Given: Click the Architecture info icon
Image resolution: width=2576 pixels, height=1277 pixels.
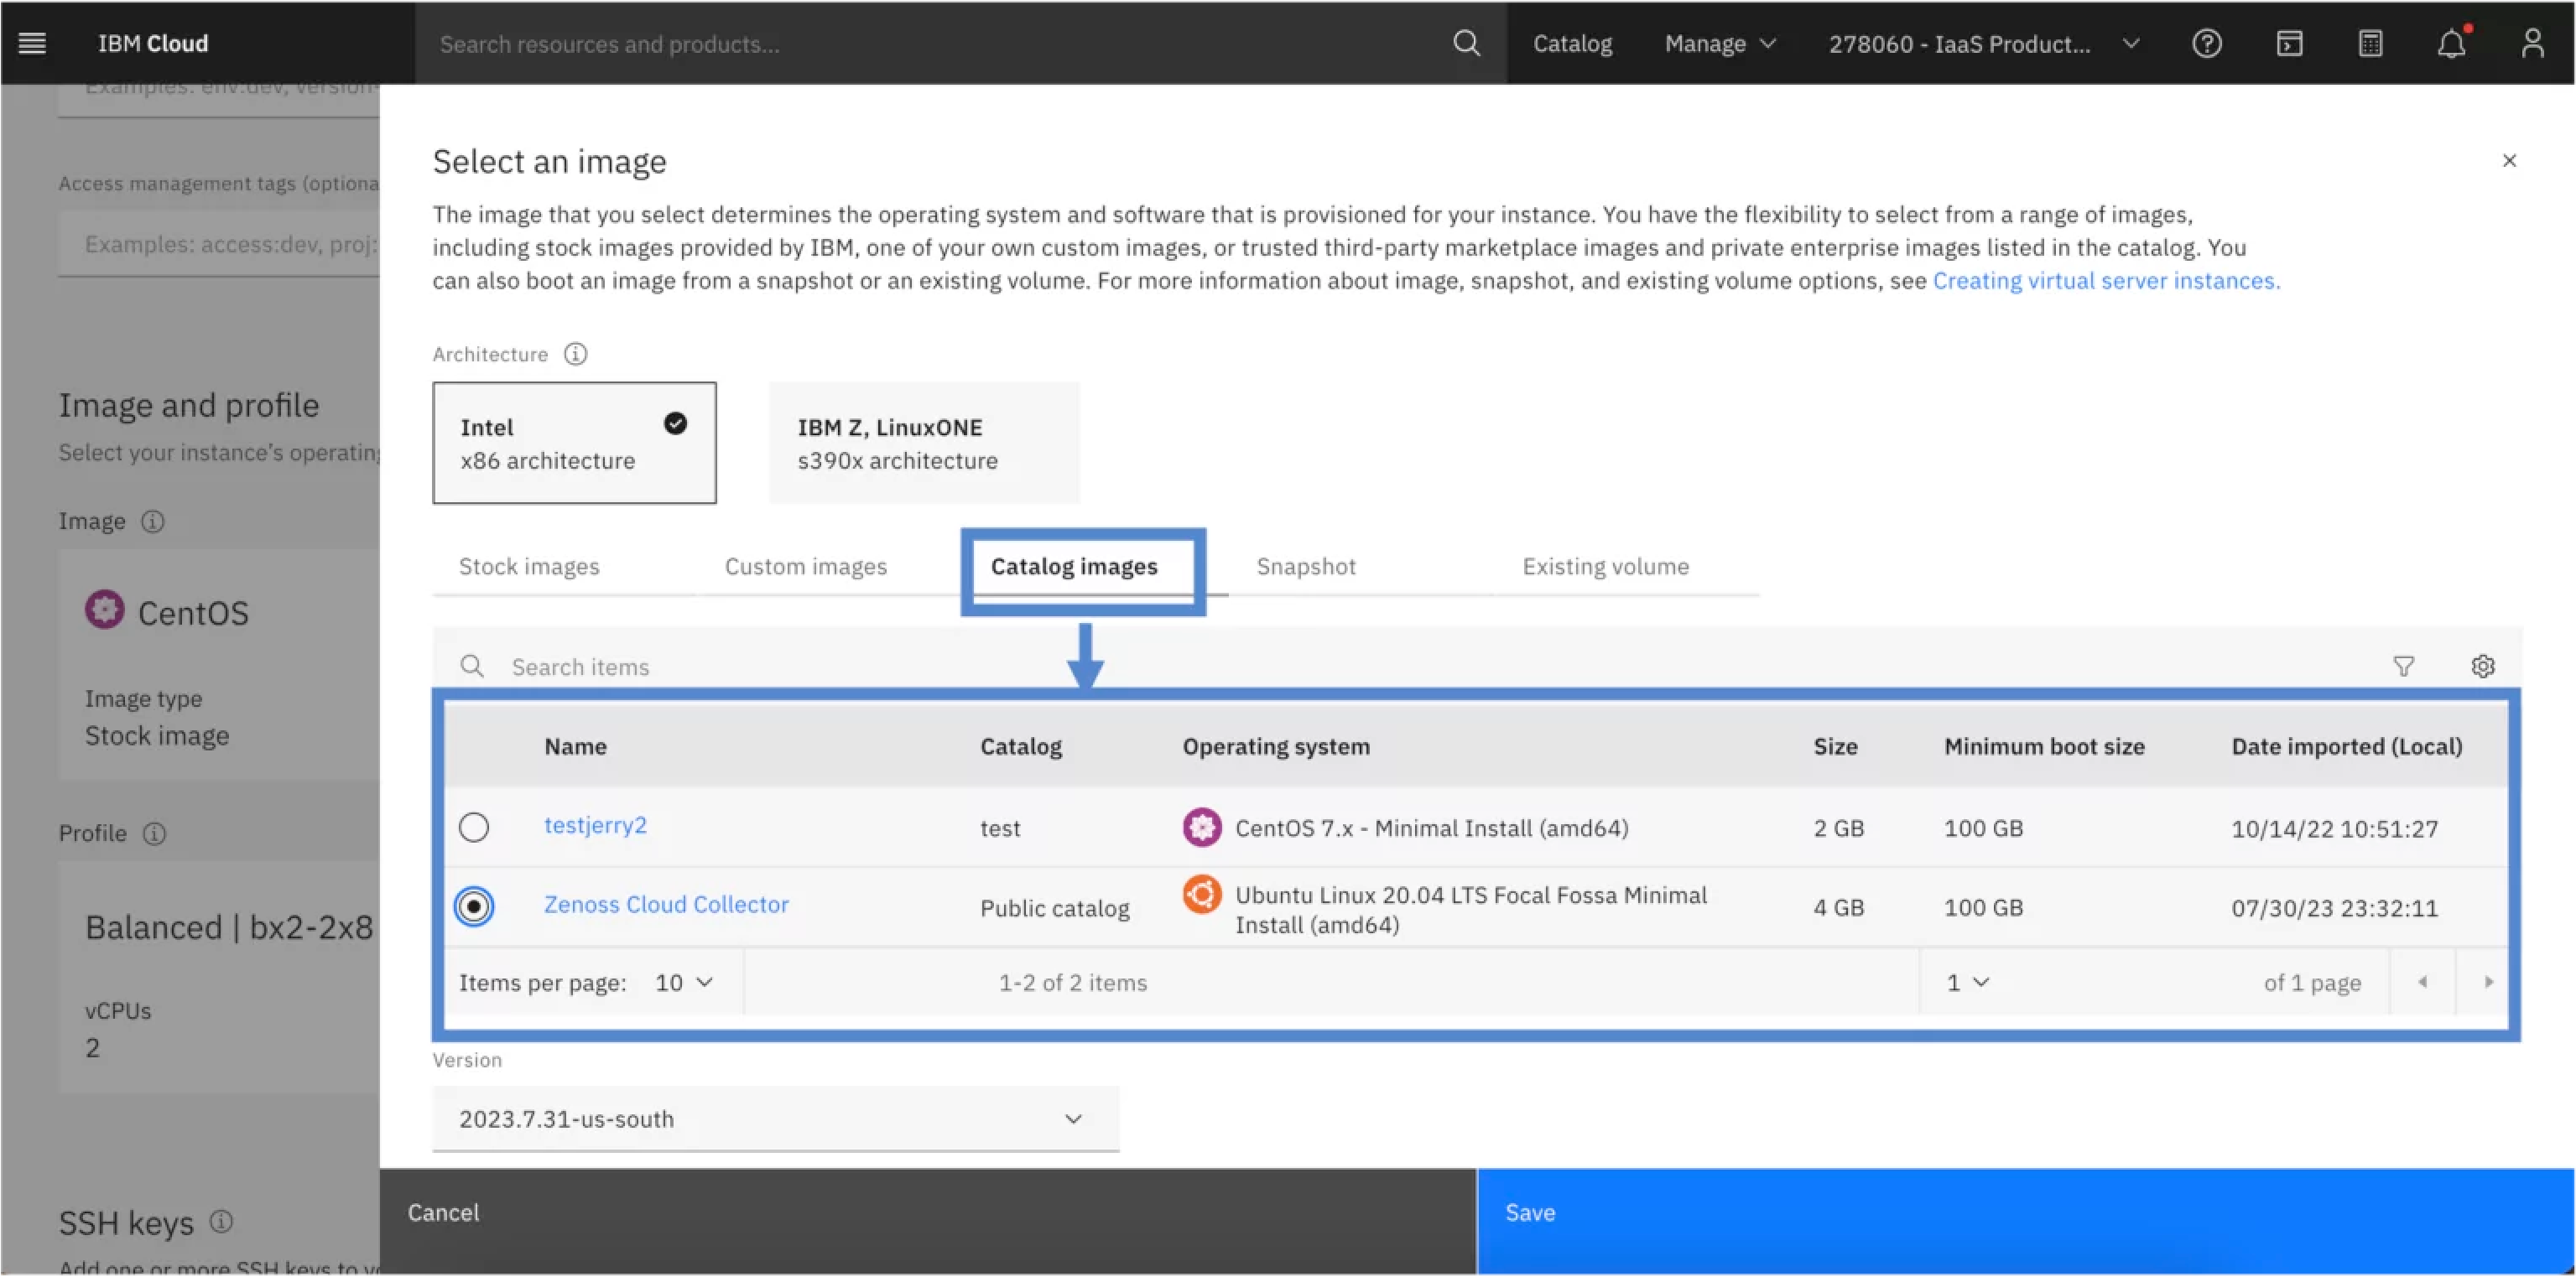Looking at the screenshot, I should [x=575, y=354].
